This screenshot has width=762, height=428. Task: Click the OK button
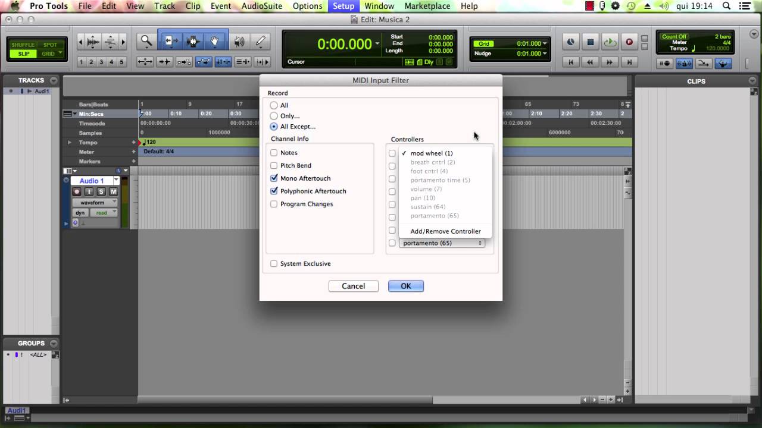(406, 286)
